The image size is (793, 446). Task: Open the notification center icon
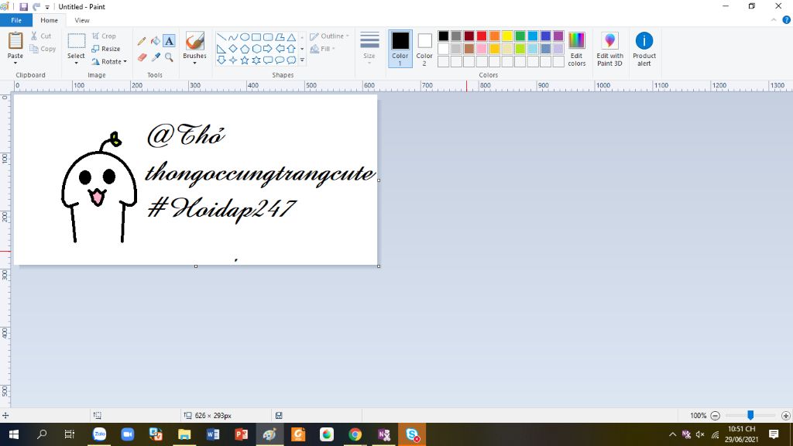point(774,434)
